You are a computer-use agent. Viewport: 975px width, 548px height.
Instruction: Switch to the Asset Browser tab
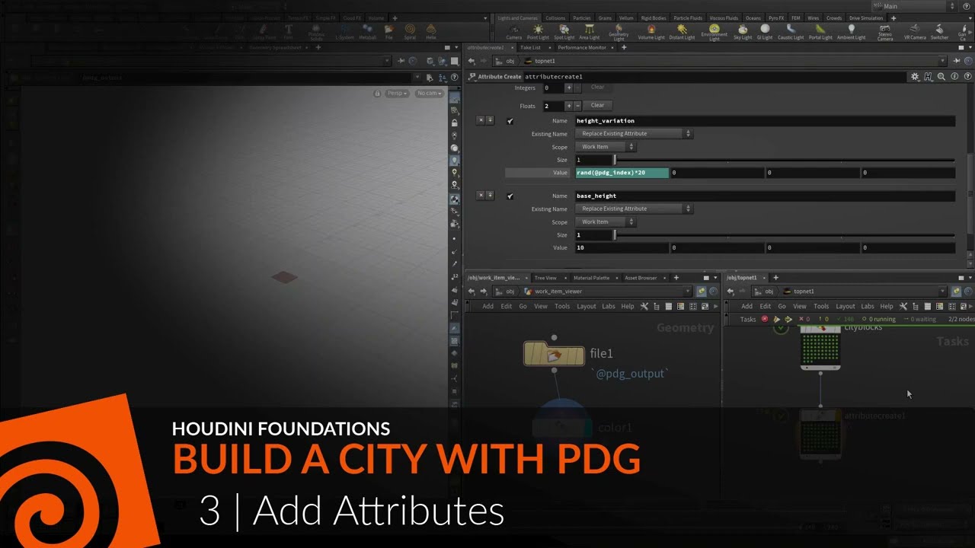tap(641, 278)
